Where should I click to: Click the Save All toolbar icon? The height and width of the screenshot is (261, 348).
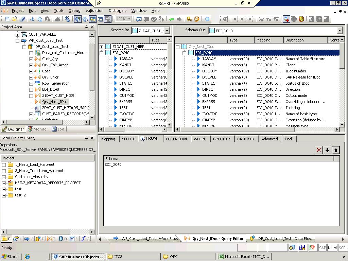pos(22,19)
